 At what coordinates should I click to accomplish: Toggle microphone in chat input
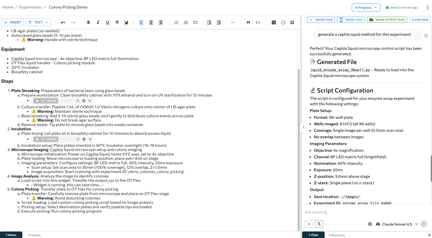(x=319, y=224)
